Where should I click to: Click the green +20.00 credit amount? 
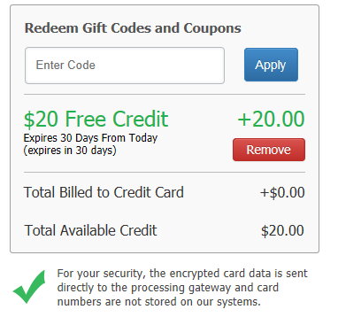[x=271, y=119]
